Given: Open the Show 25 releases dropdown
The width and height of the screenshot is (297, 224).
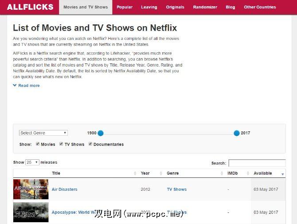Looking at the screenshot, I should 32,162.
